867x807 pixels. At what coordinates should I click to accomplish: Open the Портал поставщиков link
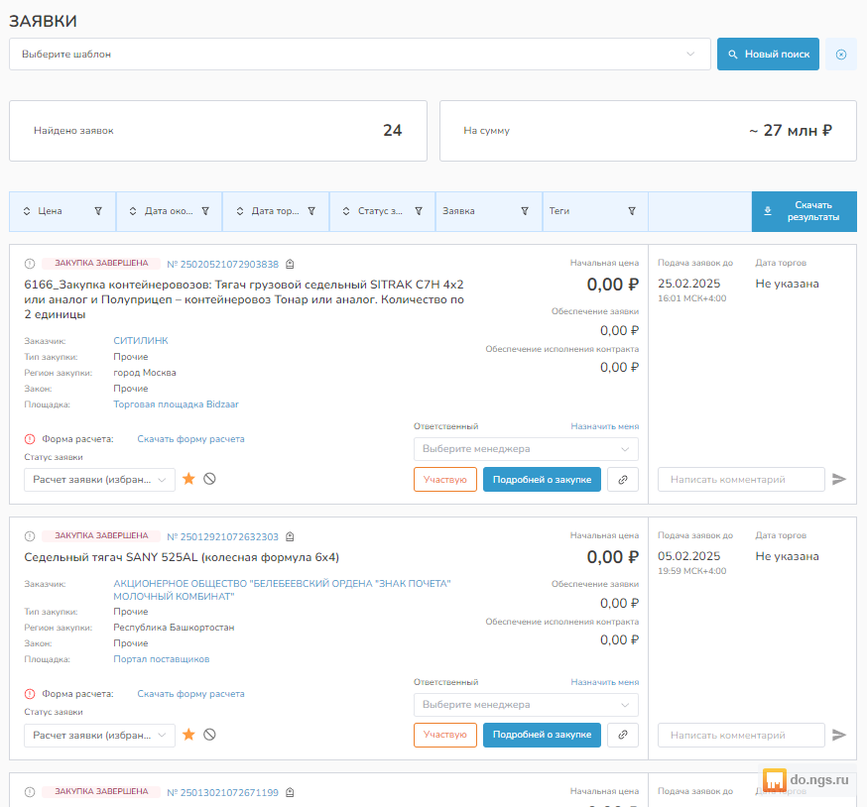pyautogui.click(x=162, y=659)
